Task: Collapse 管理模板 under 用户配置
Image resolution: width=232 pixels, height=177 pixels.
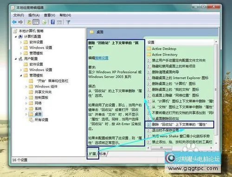Action: 21,76
